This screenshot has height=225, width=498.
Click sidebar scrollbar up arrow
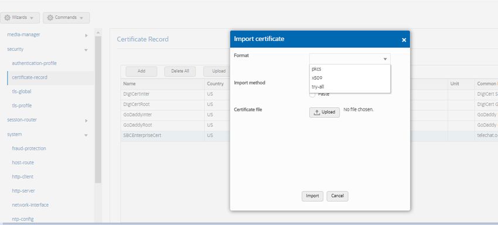coord(98,32)
